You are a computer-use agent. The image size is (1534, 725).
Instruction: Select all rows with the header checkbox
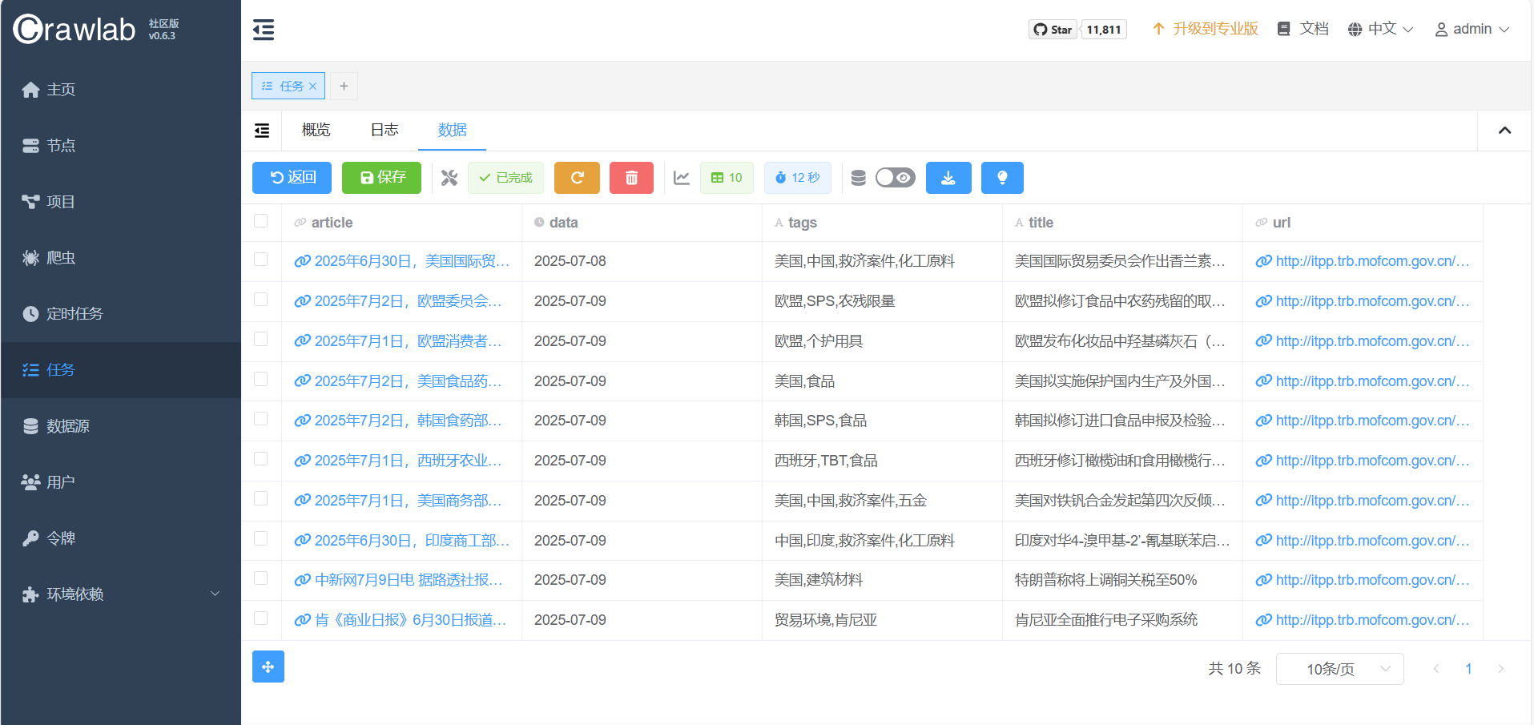point(260,222)
